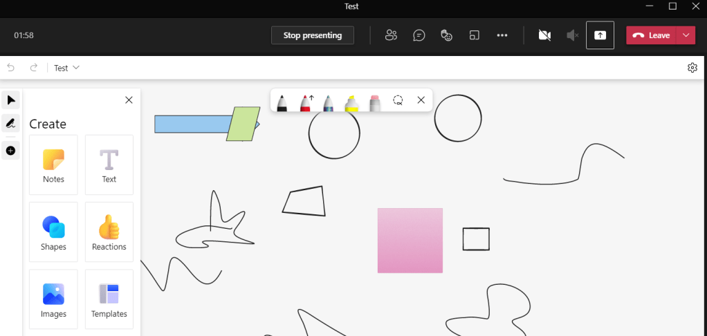Open the meeting chat
The image size is (707, 336).
(x=419, y=35)
